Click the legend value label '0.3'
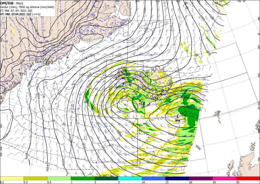Viewport: 260px width, 184px height. tap(25, 182)
